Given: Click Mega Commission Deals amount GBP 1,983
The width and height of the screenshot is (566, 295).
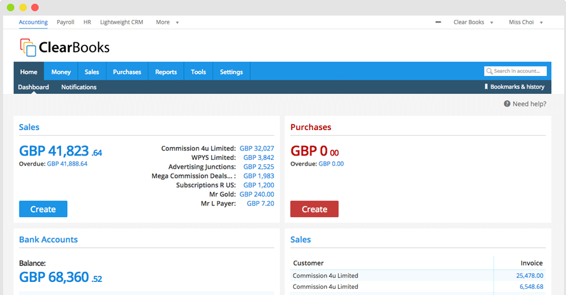Looking at the screenshot, I should click(259, 176).
